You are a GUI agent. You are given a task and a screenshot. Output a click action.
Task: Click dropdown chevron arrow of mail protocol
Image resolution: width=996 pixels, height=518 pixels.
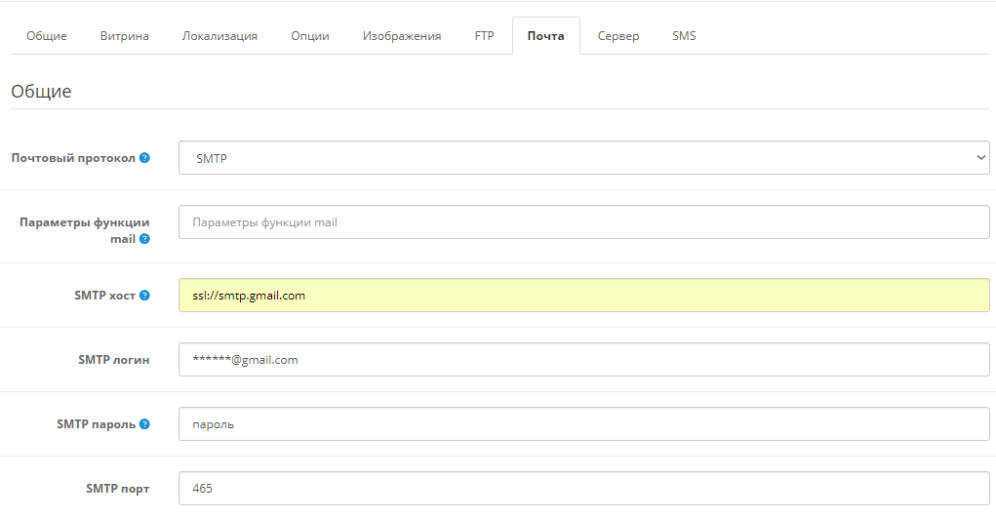pos(980,158)
